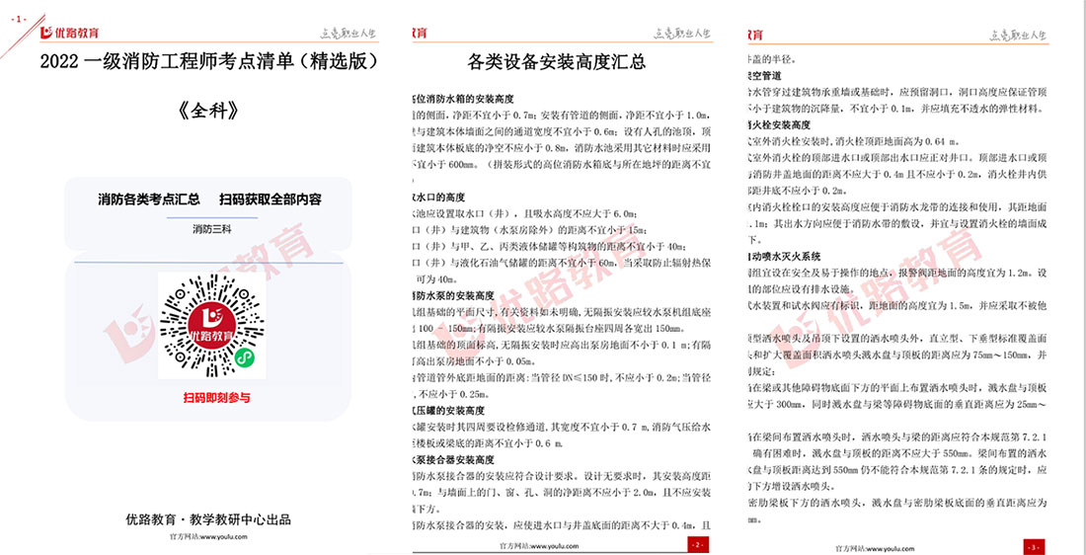Screen dimensions: 1086x555
Task: Click the red 扫码即刻参与 text
Action: (x=209, y=398)
